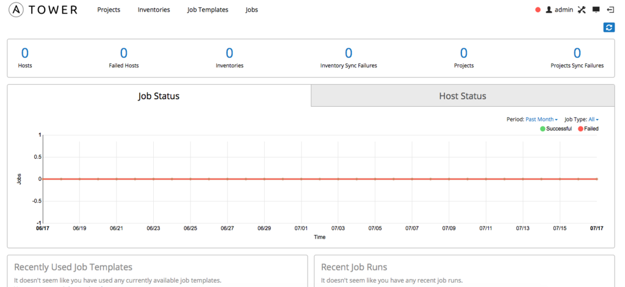Toggle the Failed series in legend

point(588,129)
